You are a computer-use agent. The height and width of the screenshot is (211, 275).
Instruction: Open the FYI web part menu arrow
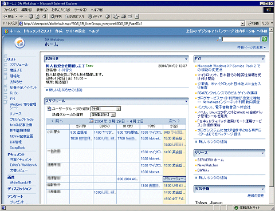263,59
